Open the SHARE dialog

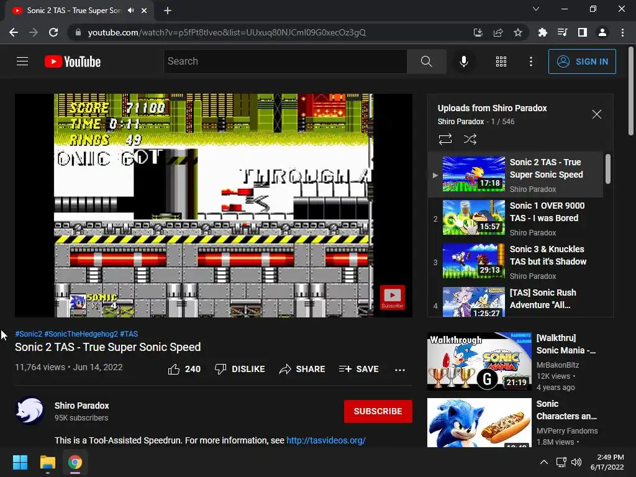tap(302, 369)
